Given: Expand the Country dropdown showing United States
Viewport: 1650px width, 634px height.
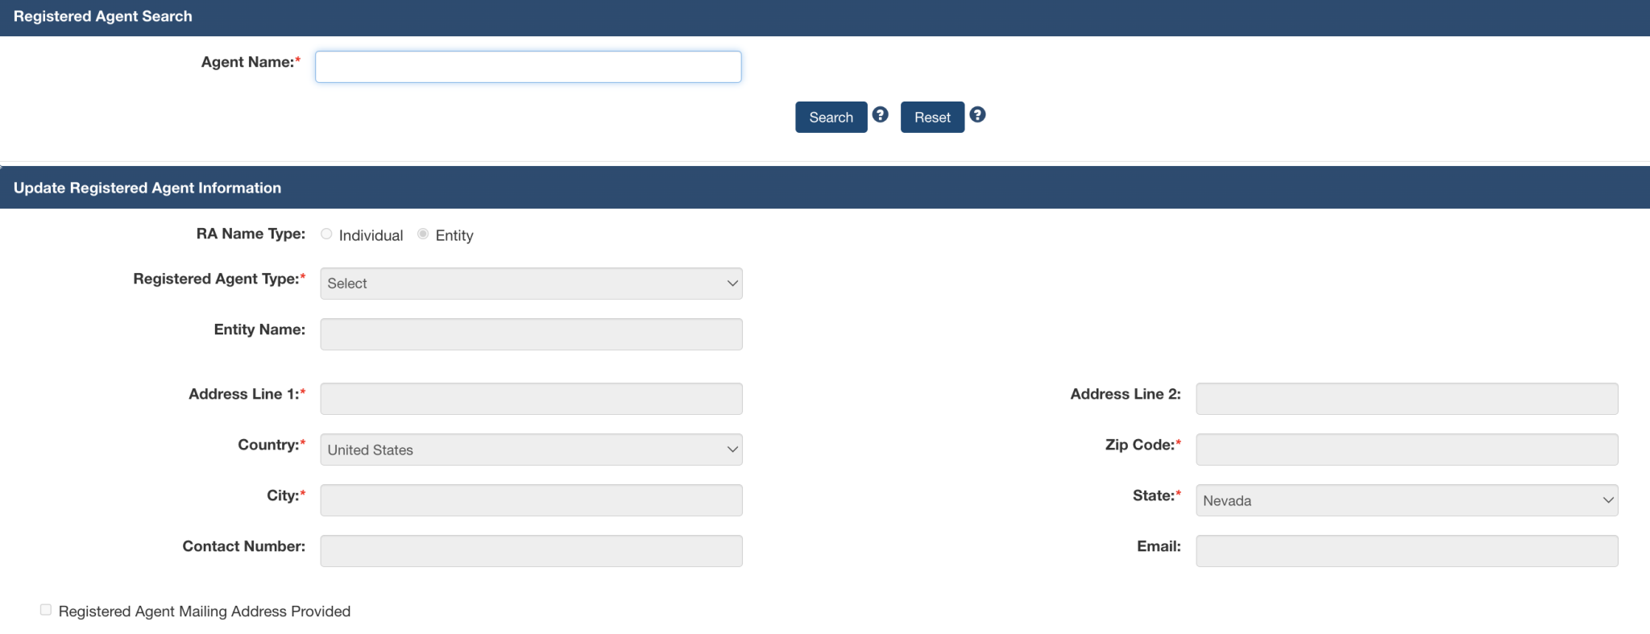Looking at the screenshot, I should [530, 450].
